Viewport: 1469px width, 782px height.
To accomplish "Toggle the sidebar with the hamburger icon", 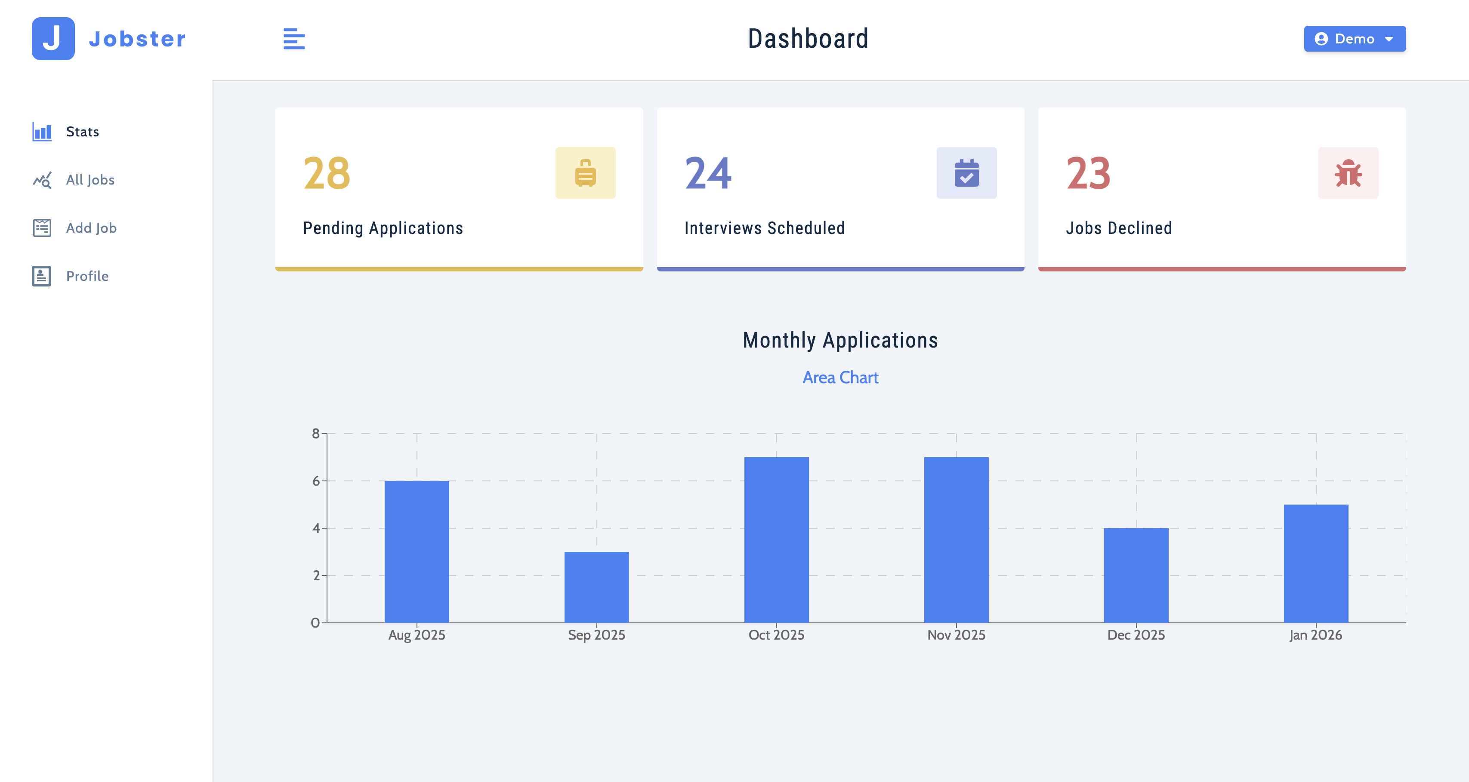I will pyautogui.click(x=294, y=39).
